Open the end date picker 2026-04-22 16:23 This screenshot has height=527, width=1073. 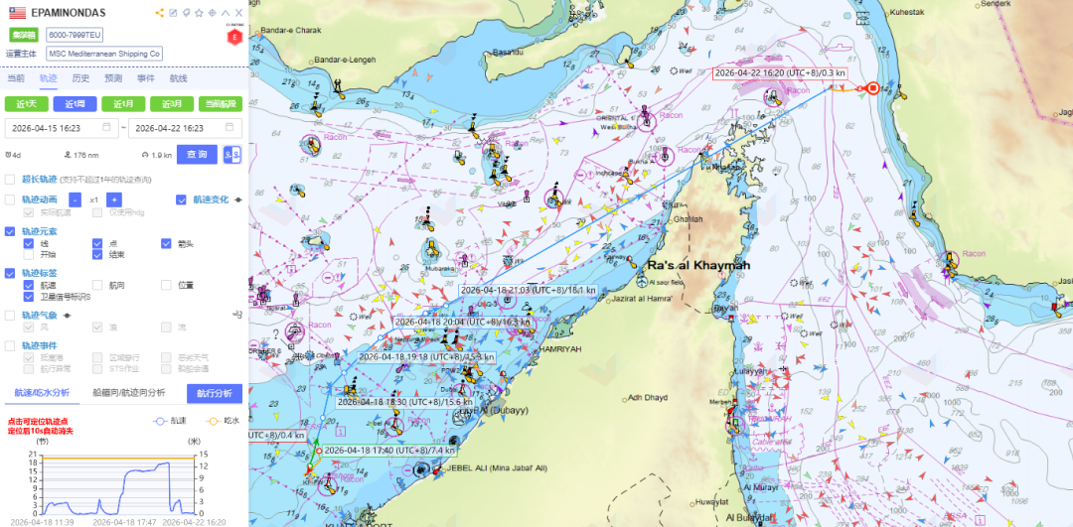tap(185, 128)
